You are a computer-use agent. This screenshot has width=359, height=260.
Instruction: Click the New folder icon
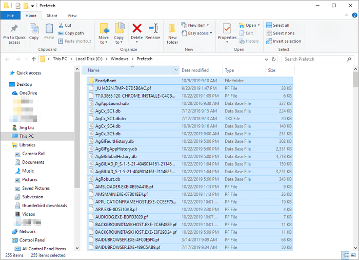coord(172,28)
